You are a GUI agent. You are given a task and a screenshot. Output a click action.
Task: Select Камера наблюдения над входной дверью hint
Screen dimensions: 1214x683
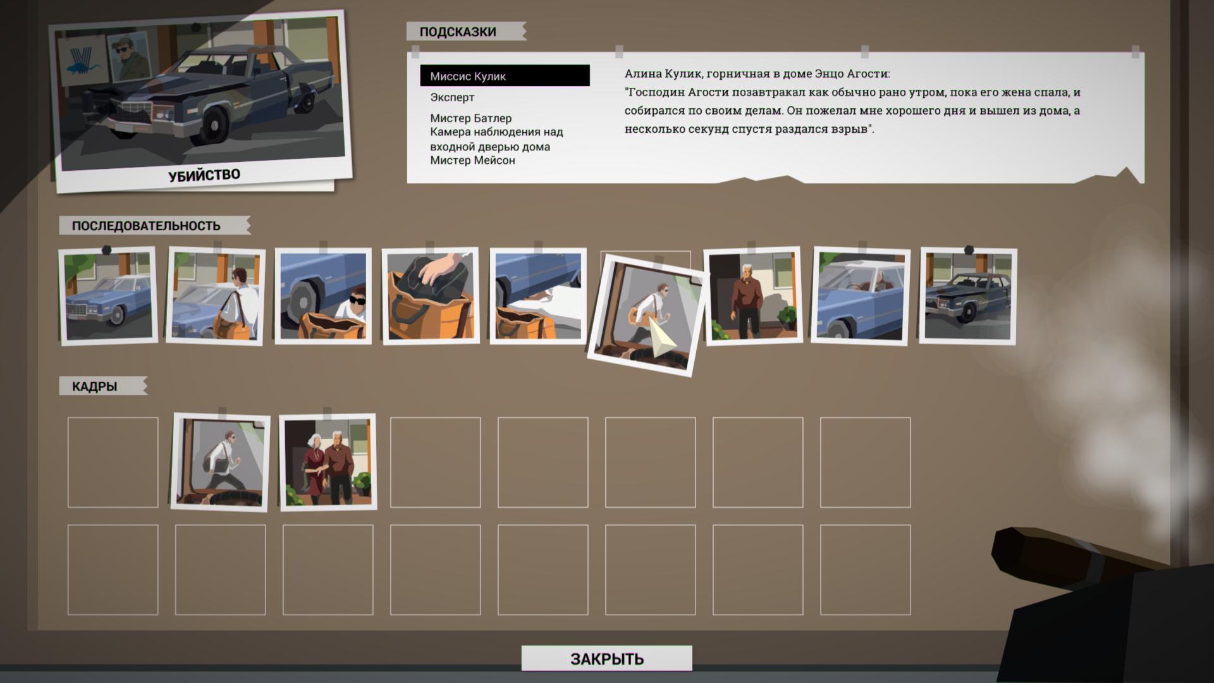coord(496,139)
